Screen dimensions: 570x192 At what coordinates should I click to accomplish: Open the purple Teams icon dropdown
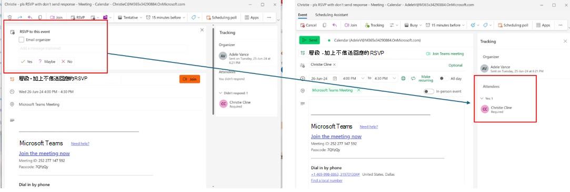(x=107, y=17)
